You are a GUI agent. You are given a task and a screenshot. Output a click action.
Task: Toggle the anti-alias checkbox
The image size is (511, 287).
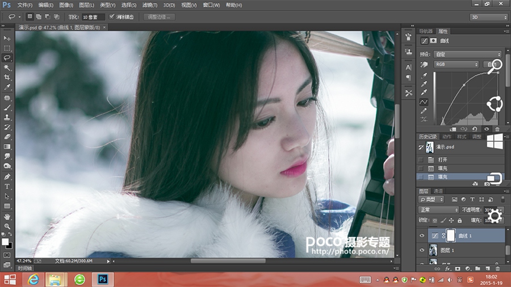pos(112,17)
